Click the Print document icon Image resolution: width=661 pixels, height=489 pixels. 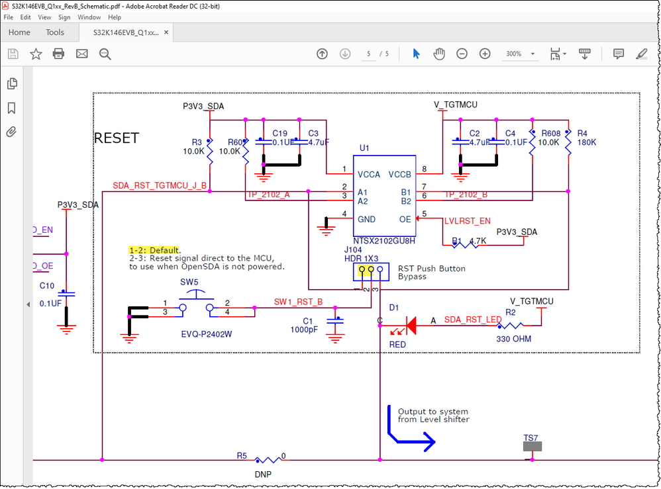click(59, 54)
